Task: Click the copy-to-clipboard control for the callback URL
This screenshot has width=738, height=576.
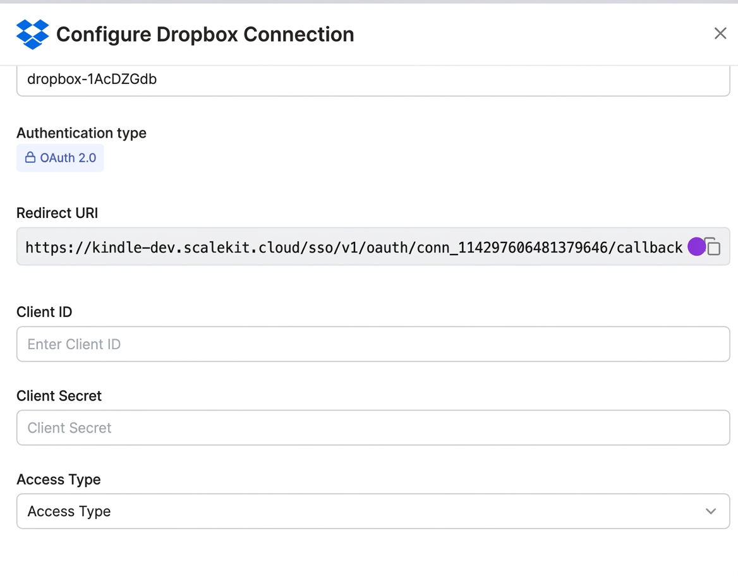Action: (x=713, y=247)
